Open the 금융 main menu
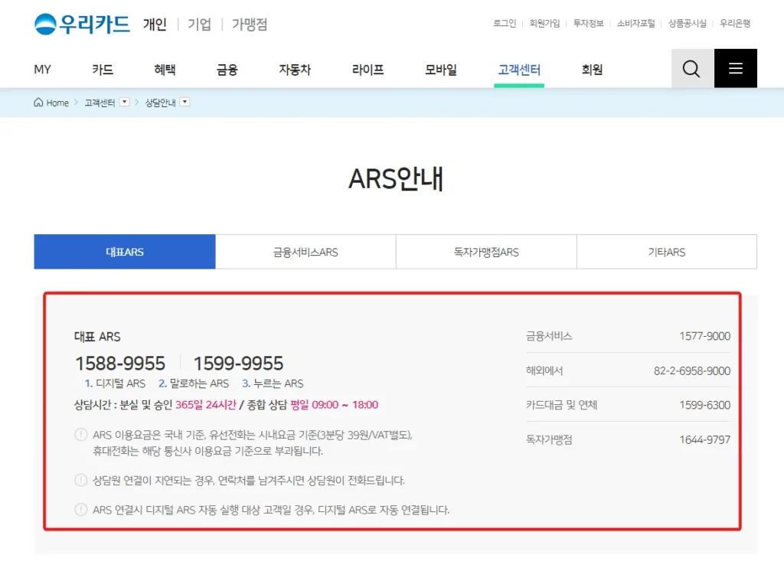Image resolution: width=784 pixels, height=571 pixels. click(x=227, y=70)
